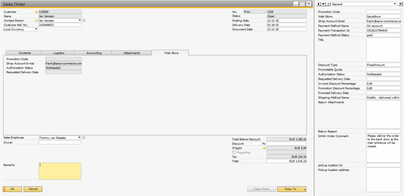Image resolution: width=404 pixels, height=196 pixels.
Task: Open contact details icon beside Jan Janssen dropdown
Action: click(x=84, y=20)
